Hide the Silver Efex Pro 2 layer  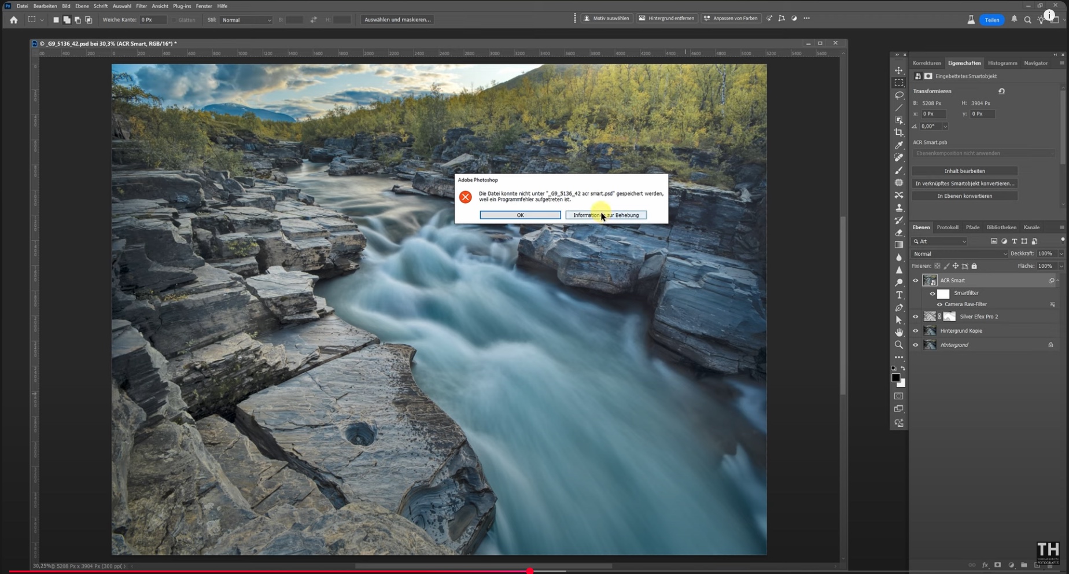click(916, 317)
